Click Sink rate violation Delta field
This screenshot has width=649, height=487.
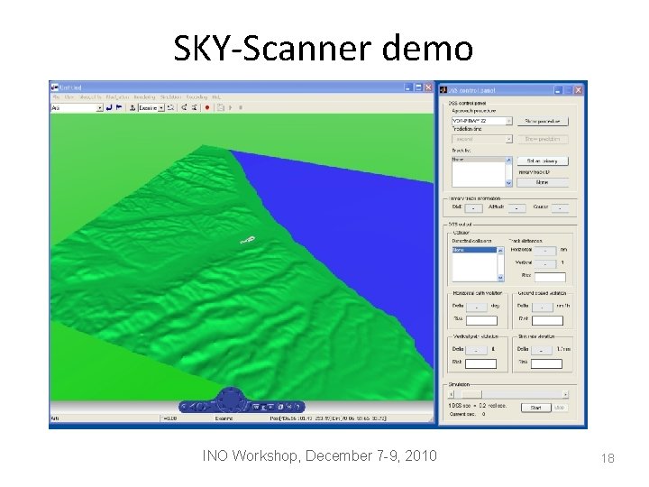pos(542,350)
